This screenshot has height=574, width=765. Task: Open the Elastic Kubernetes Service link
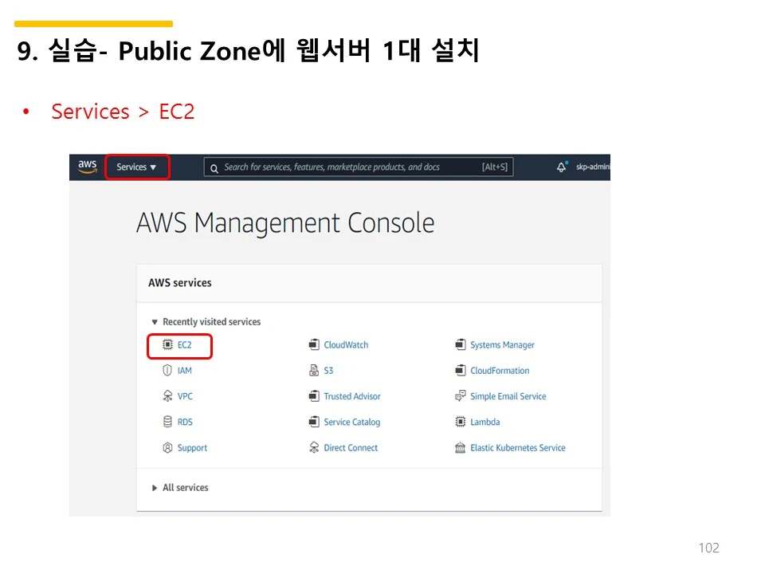point(518,448)
